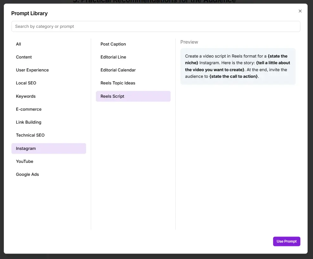
Task: Close the Prompt Library dialog
Action: coord(300,11)
